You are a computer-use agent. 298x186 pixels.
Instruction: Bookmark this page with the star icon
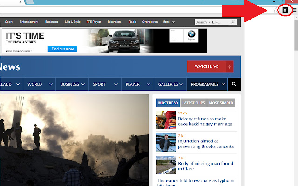(276, 10)
